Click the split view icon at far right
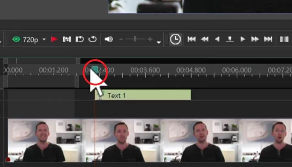 (x=284, y=39)
